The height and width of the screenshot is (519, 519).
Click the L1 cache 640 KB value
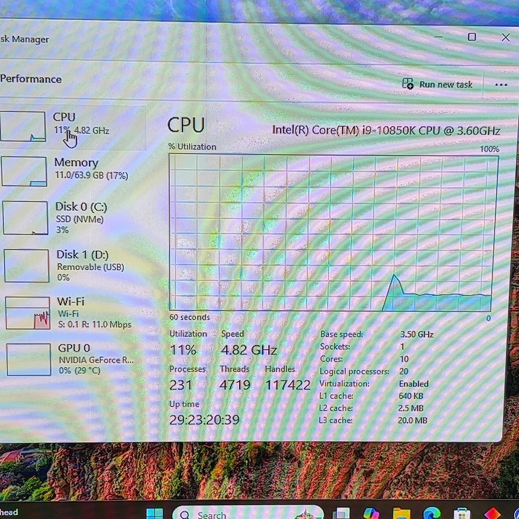pos(410,396)
